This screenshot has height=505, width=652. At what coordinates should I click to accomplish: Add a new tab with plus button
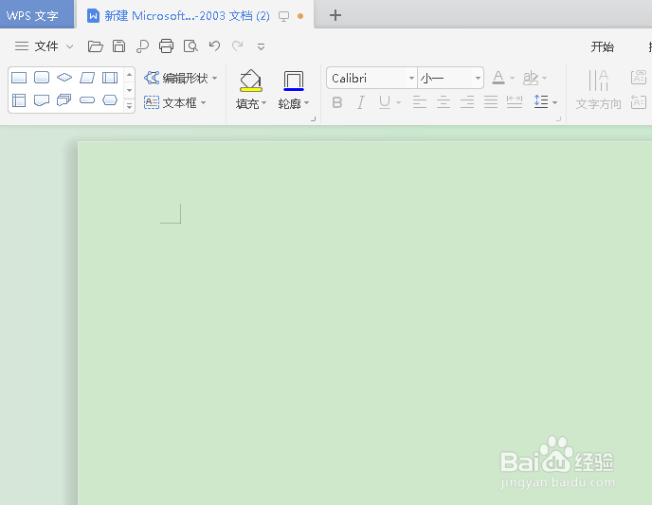[335, 15]
